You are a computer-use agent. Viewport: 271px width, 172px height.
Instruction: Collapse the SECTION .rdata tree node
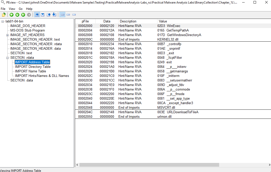(x=8, y=58)
